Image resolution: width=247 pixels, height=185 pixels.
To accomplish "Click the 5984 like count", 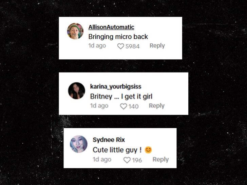I will pyautogui.click(x=132, y=46).
